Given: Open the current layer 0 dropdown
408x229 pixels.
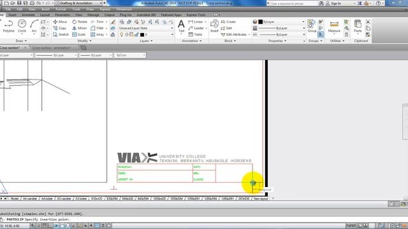Looking at the screenshot, I should (146, 34).
